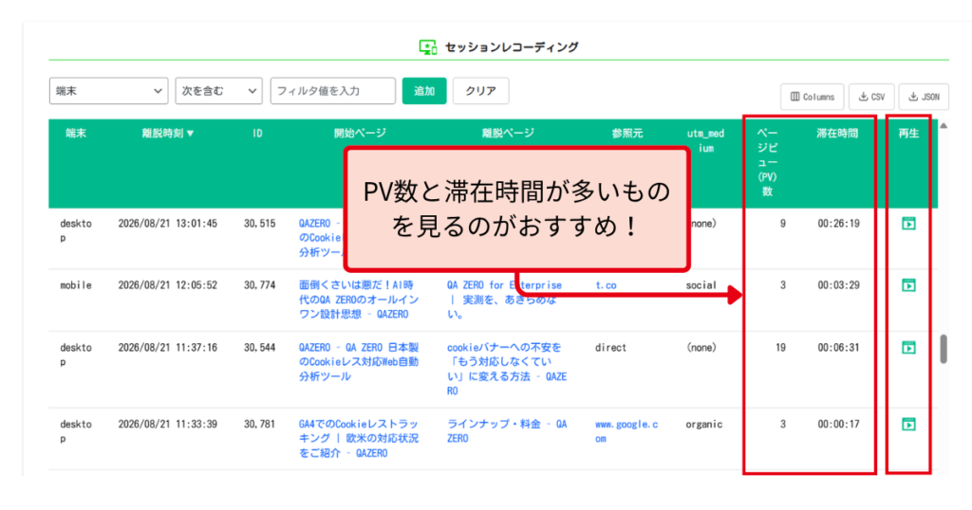This screenshot has height=510, width=972.
Task: Play the session recording for ID 30,515
Action: coord(908,224)
